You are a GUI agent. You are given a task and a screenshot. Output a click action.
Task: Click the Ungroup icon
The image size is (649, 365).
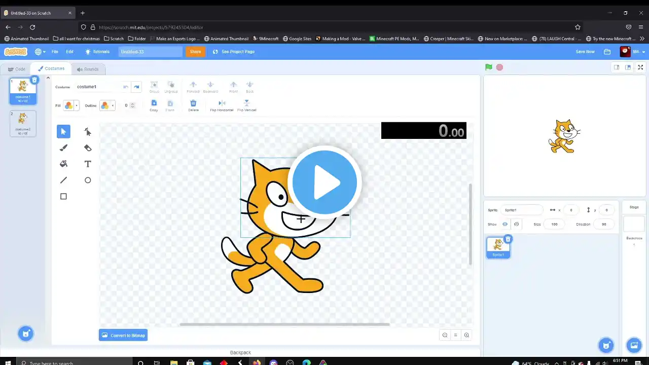point(171,85)
